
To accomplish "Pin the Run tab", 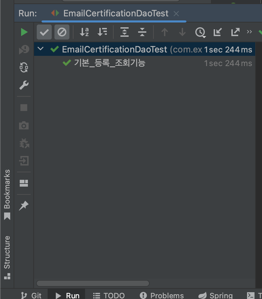I will click(x=24, y=206).
